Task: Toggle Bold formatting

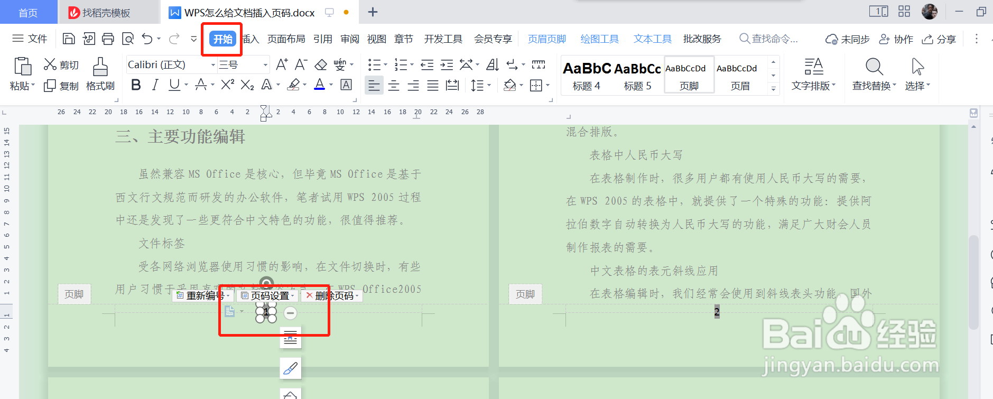Action: pos(136,85)
